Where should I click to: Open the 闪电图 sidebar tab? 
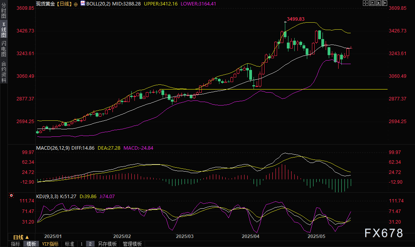point(4,49)
